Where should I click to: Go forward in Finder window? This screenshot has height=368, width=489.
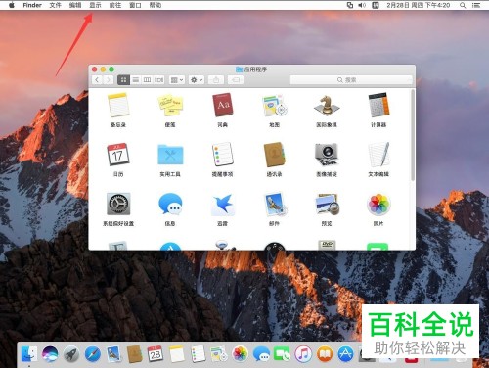pos(109,80)
